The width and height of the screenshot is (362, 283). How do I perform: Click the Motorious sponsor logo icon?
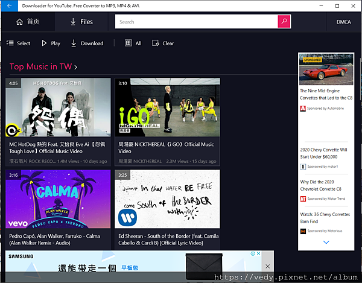(303, 231)
